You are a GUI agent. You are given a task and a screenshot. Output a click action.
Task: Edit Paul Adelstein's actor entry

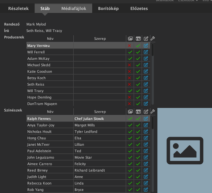[146, 151]
